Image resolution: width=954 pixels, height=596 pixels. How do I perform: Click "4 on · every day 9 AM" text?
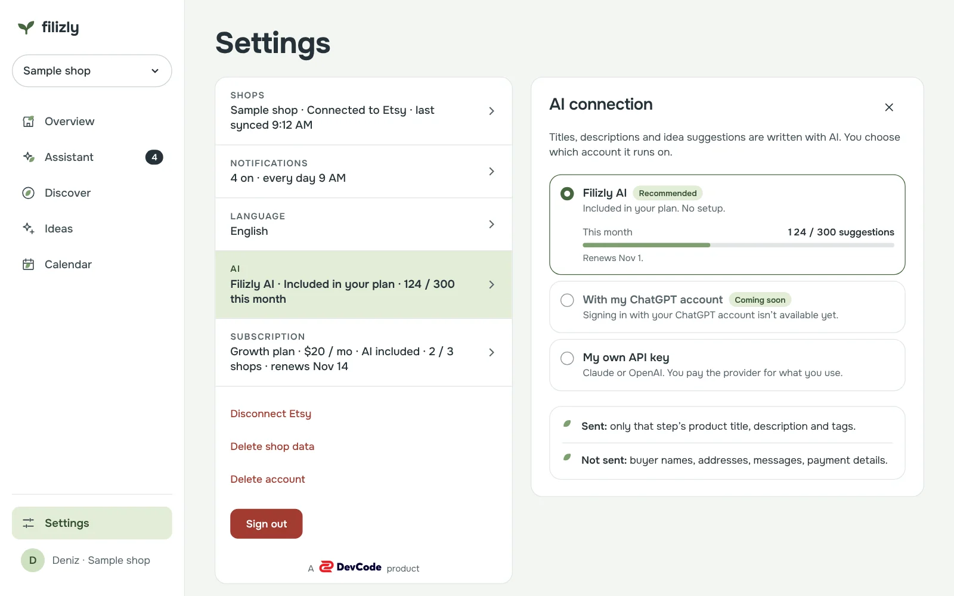288,178
